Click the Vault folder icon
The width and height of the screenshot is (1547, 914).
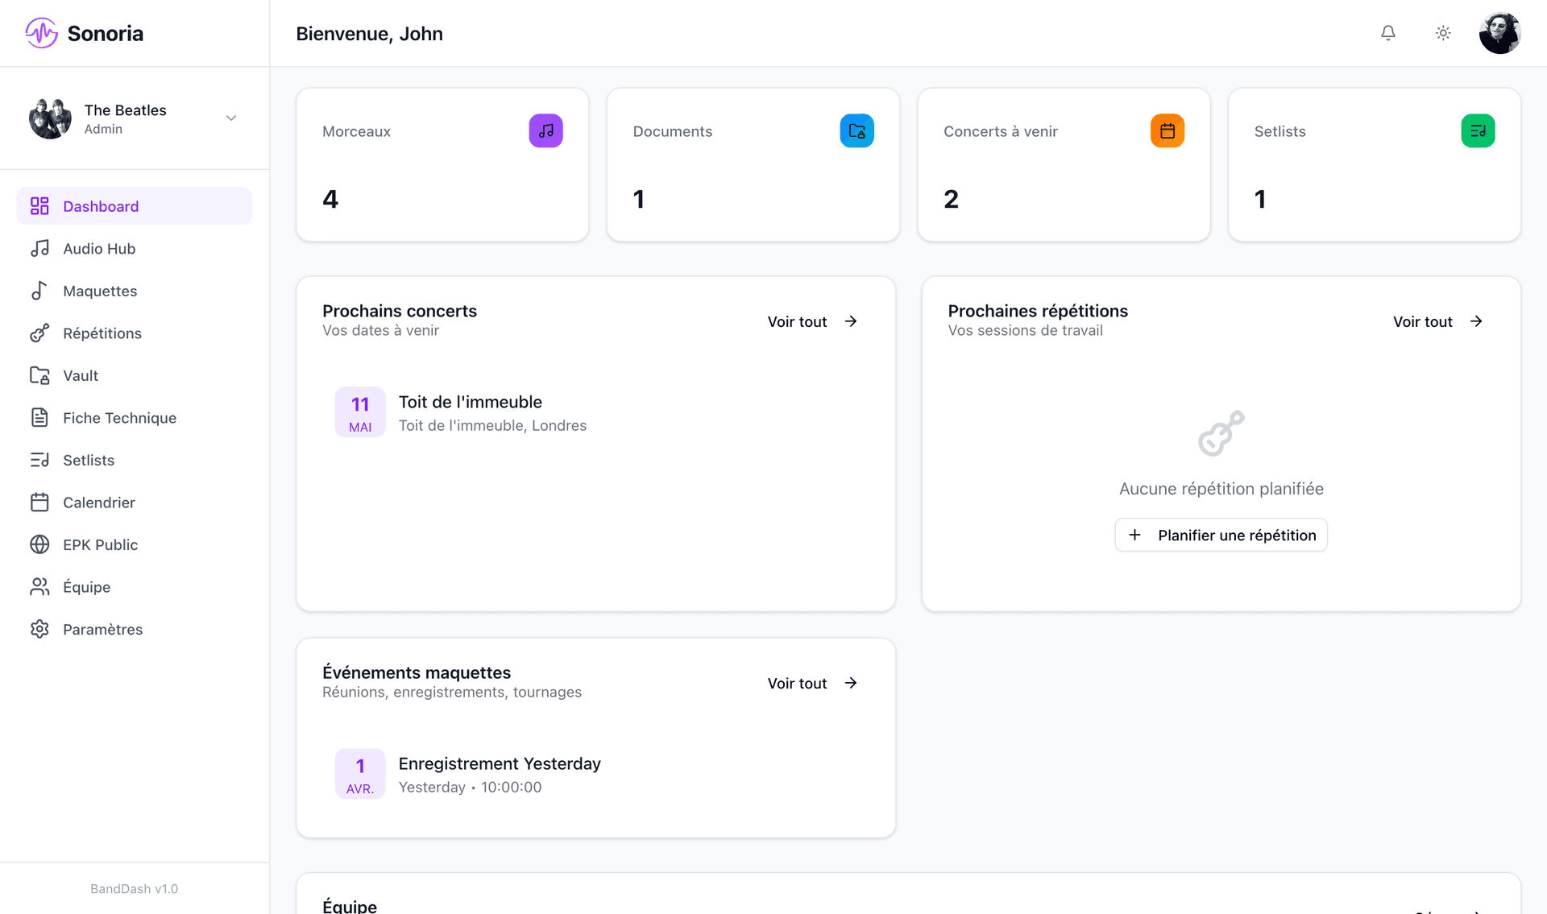click(40, 375)
